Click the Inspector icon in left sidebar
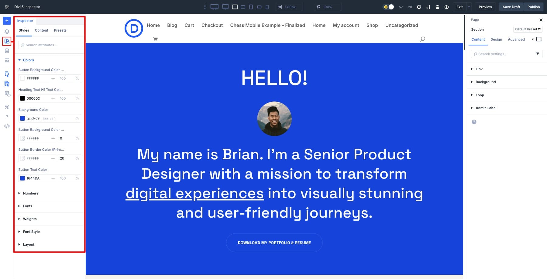 pyautogui.click(x=7, y=41)
